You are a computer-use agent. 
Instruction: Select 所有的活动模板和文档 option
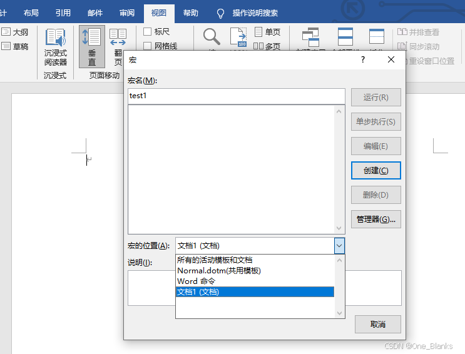coord(255,260)
